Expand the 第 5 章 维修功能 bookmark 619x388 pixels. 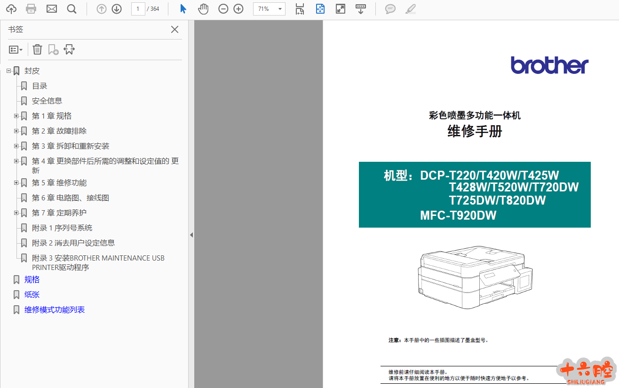click(x=16, y=183)
